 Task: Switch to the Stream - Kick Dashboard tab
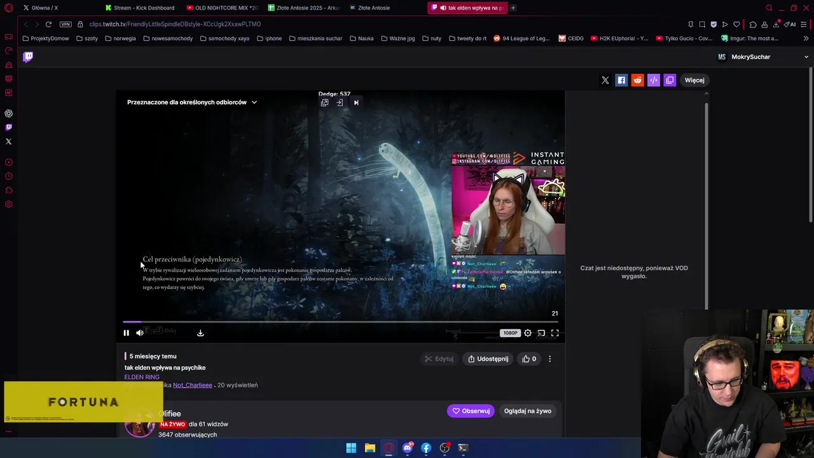click(x=141, y=8)
